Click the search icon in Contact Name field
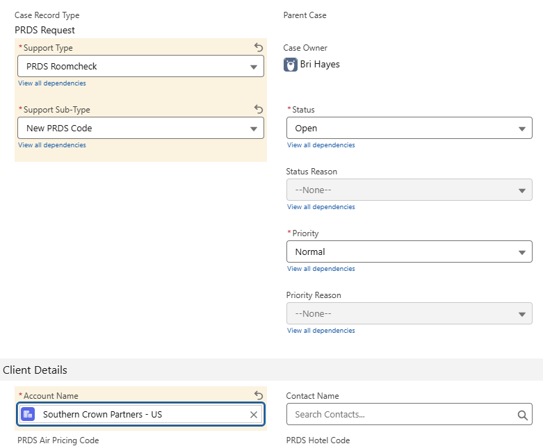Screen dimensions: 543x446 [x=522, y=415]
